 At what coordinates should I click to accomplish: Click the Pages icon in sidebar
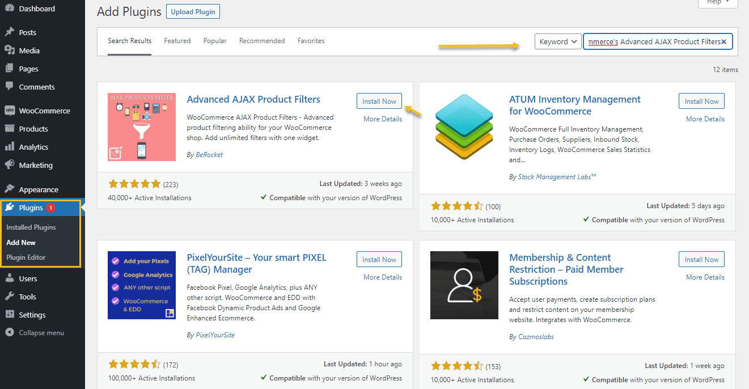(x=10, y=69)
